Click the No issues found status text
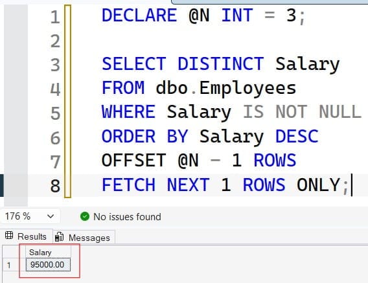Viewport: 368px width, 283px height. point(127,216)
